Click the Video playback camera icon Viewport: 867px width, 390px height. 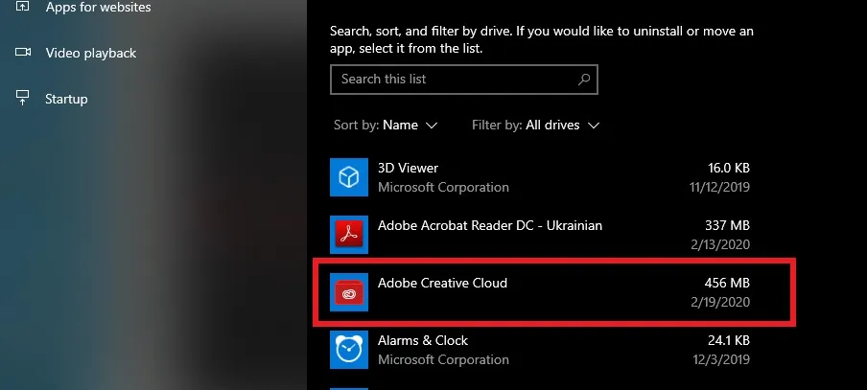coord(23,53)
